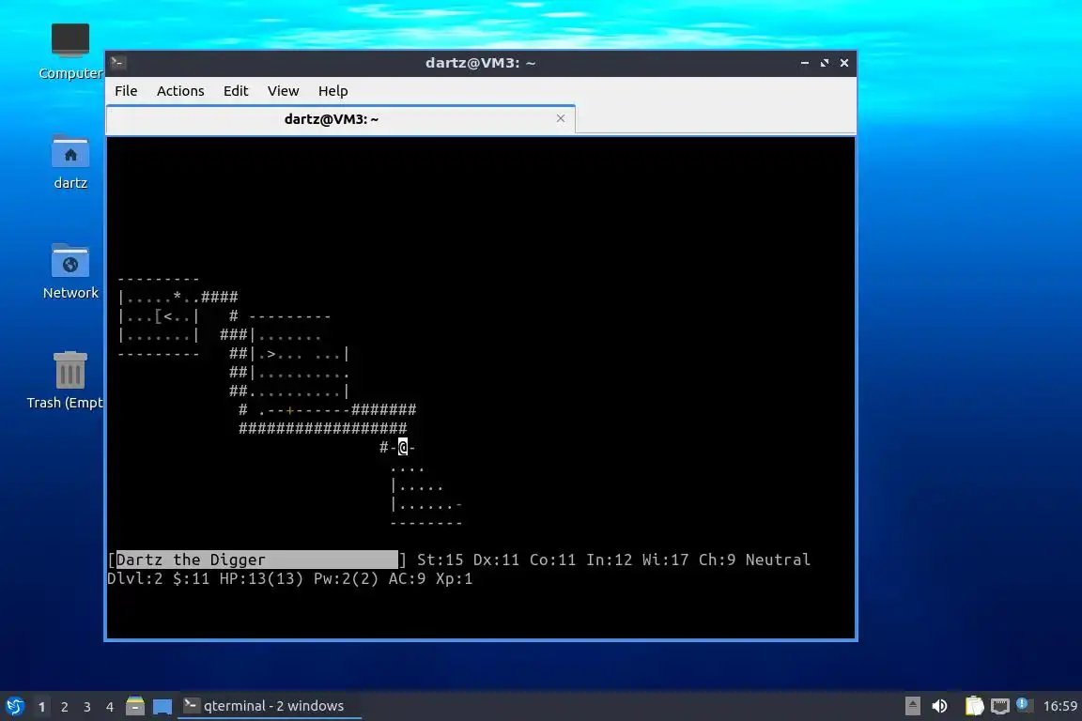The image size is (1082, 721).
Task: Switch to workspace 3
Action: [x=87, y=707]
